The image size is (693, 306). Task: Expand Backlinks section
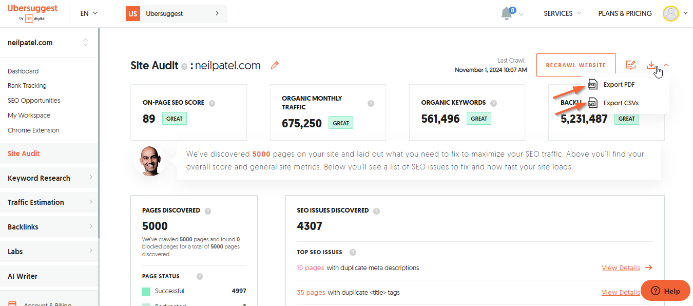[x=49, y=227]
